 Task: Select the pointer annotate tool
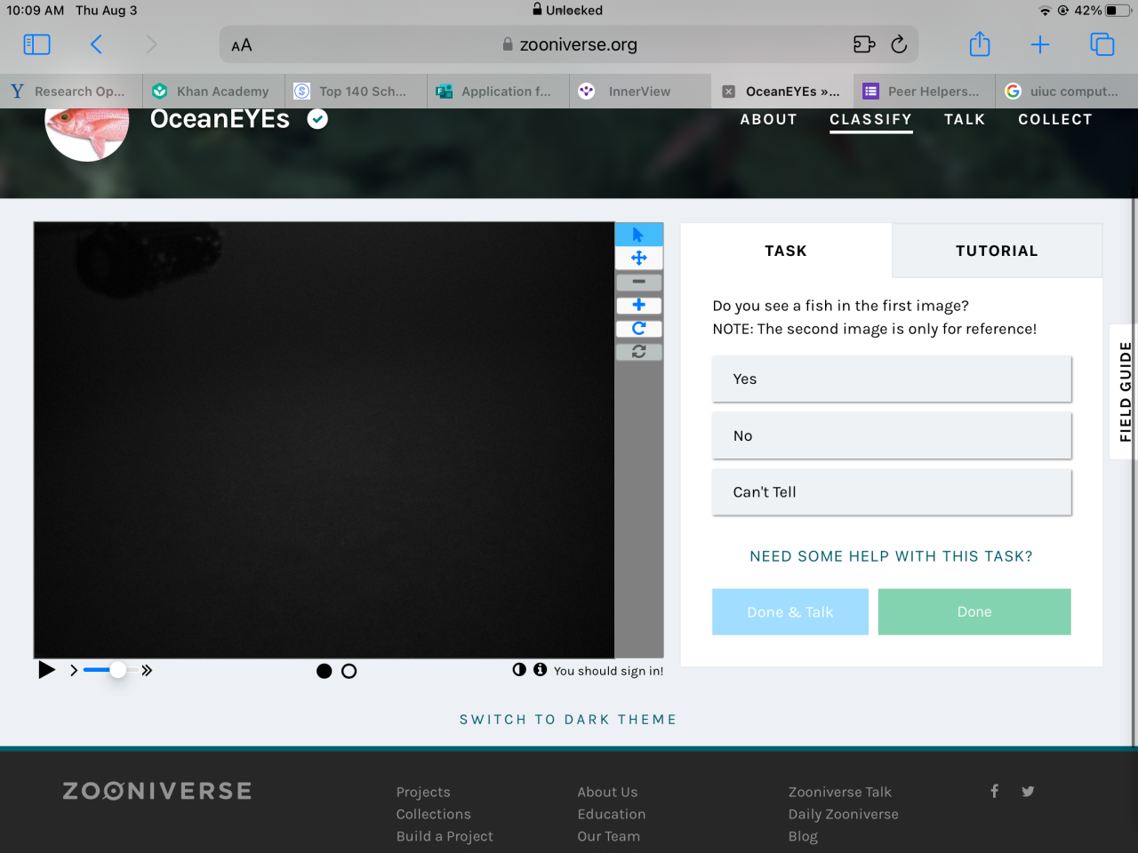[x=638, y=235]
